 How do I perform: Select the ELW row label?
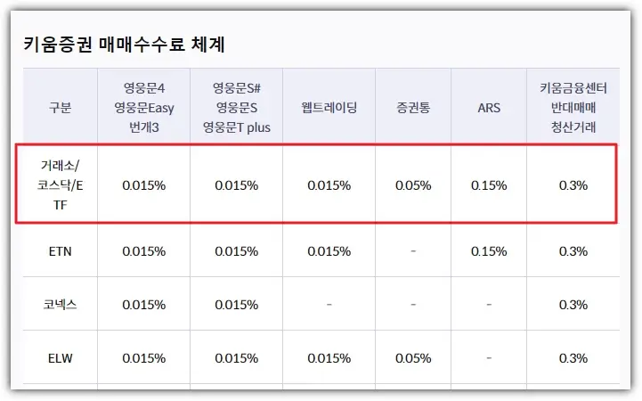(60, 358)
